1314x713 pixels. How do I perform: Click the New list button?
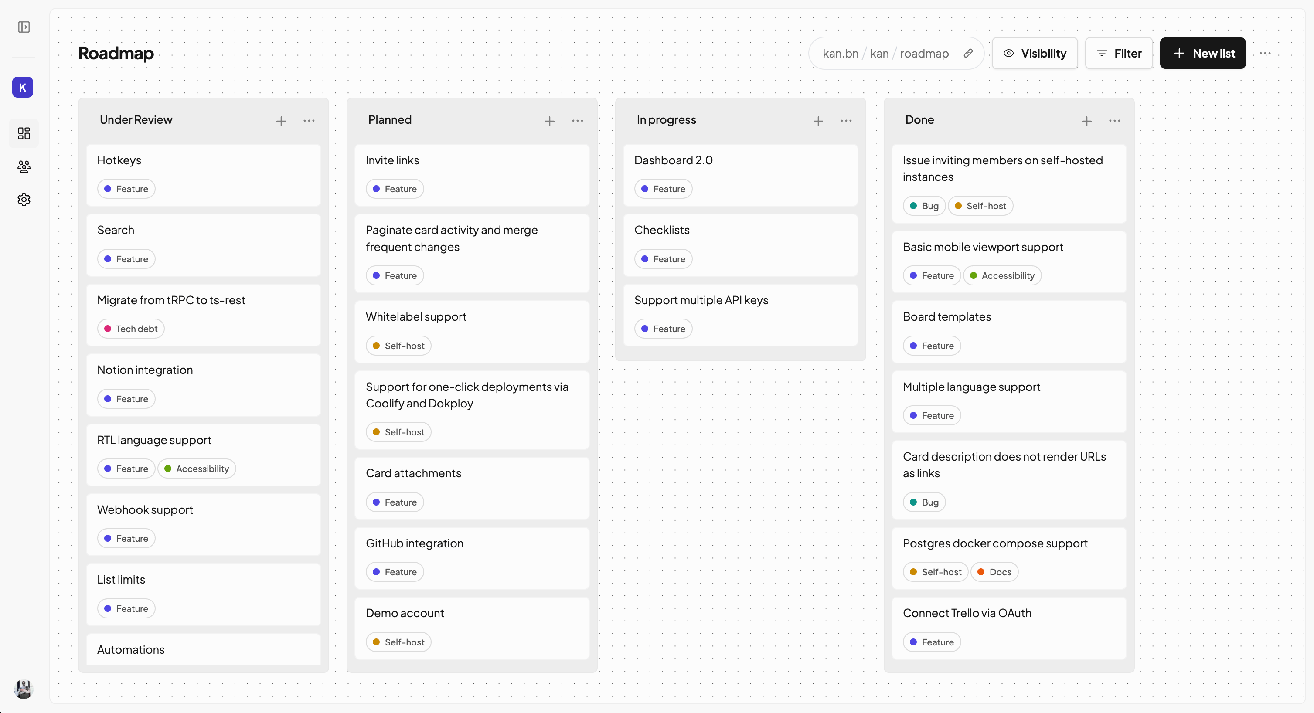[x=1202, y=54]
